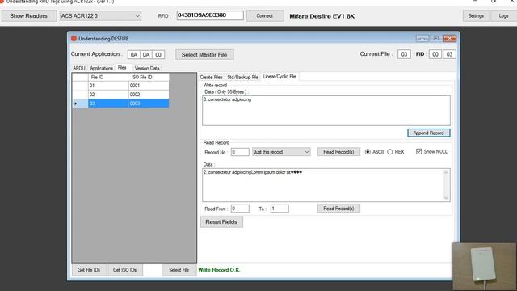Screen dimensions: 517x291
Task: Click the Understanding DESFIRE window icon
Action: [74, 38]
